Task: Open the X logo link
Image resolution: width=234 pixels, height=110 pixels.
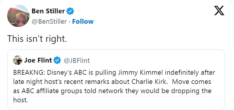Action: (219, 11)
